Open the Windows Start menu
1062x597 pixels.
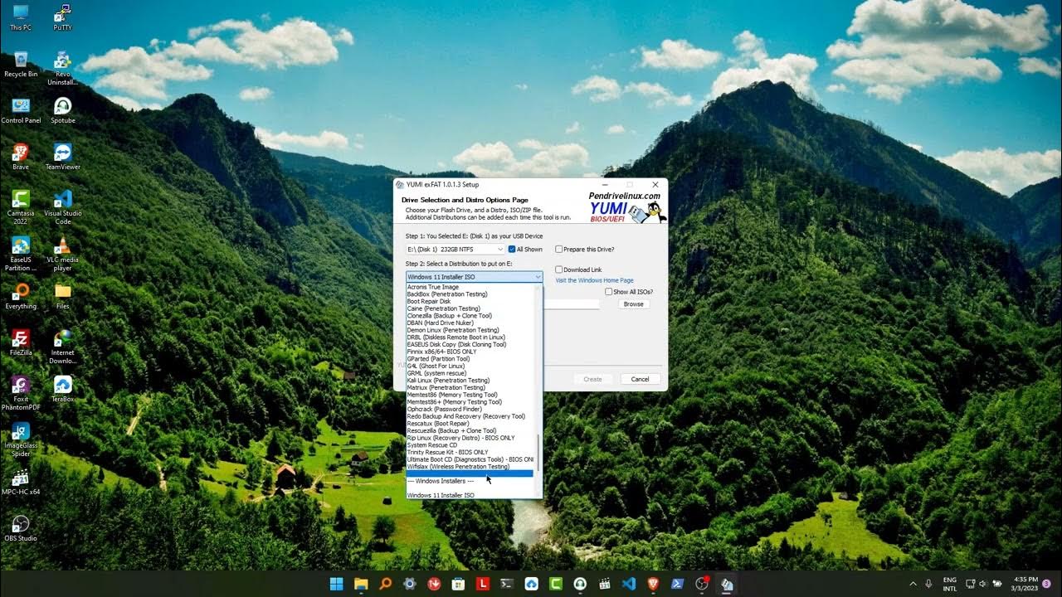coord(337,584)
